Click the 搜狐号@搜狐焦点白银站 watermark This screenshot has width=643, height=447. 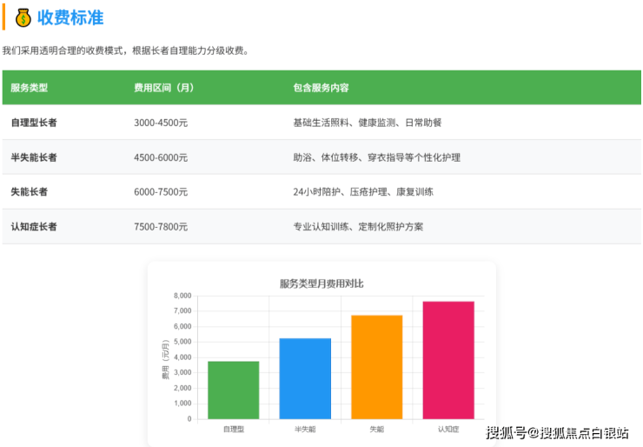click(x=557, y=432)
